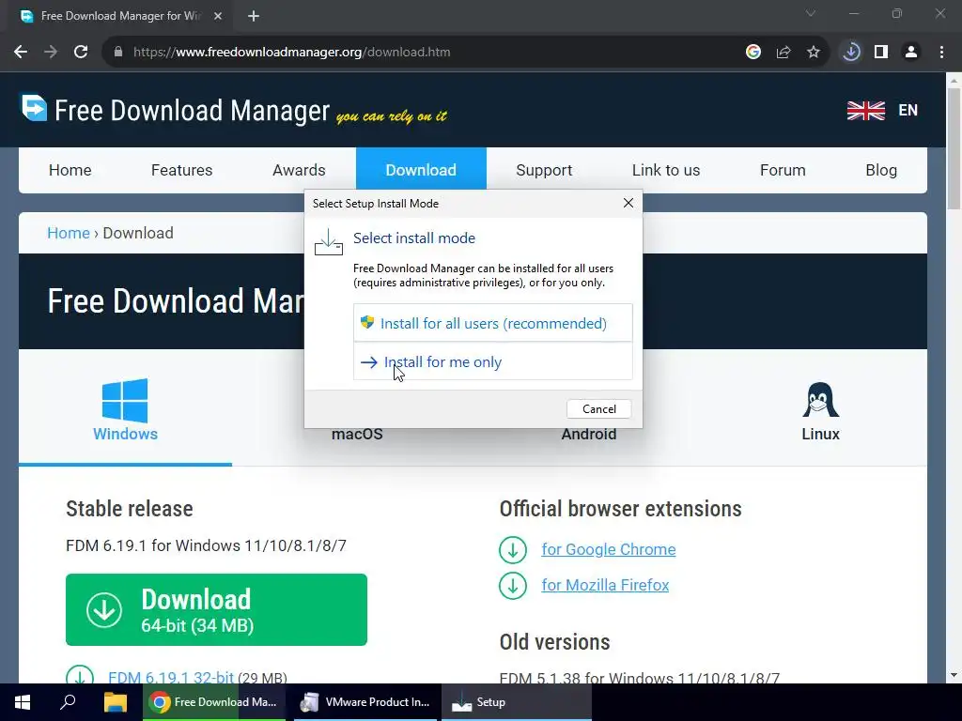Click the green download icon beside Google Chrome

(x=513, y=550)
